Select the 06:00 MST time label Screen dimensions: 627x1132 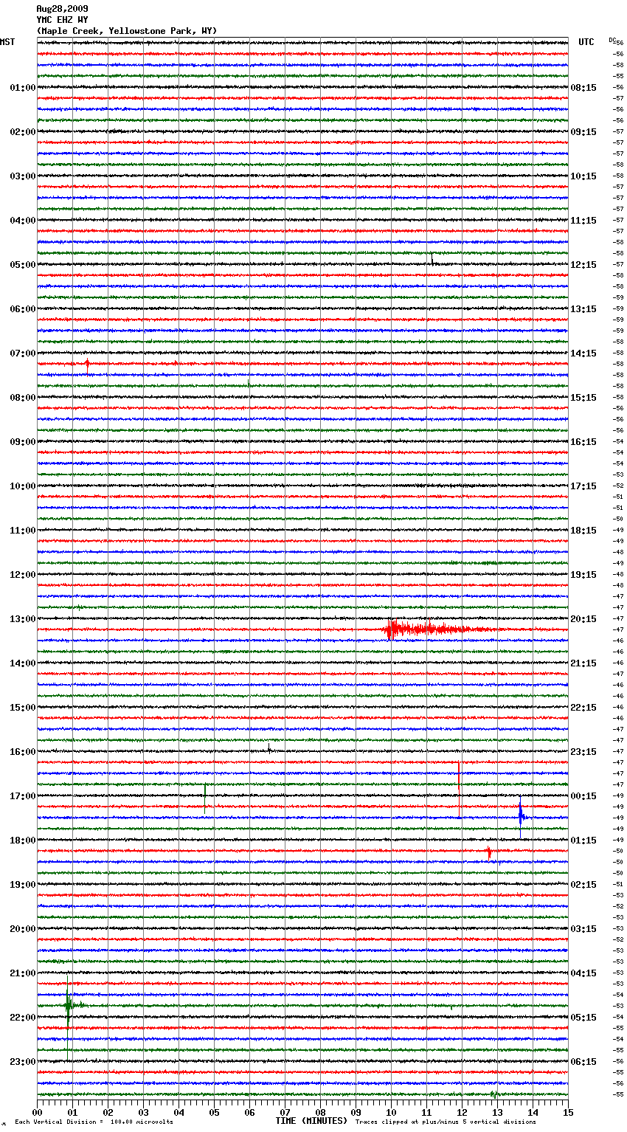point(23,309)
